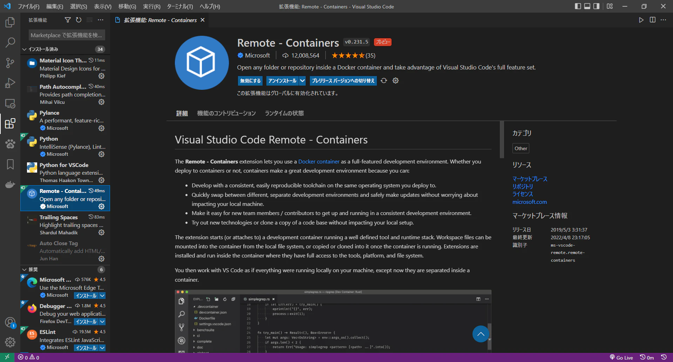Click the run icon in editor title bar
This screenshot has width=673, height=362.
[x=641, y=20]
